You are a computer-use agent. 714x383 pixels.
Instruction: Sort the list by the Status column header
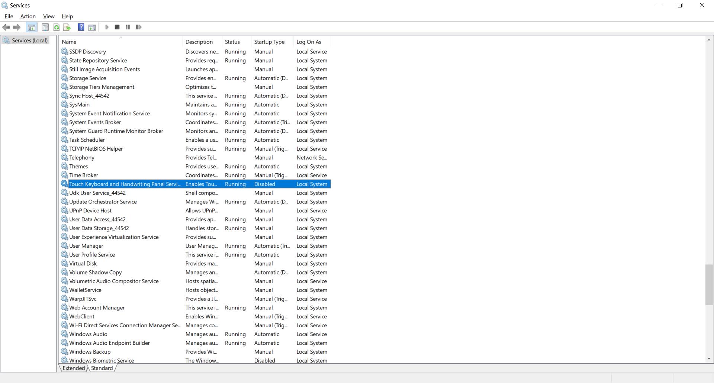(x=232, y=42)
